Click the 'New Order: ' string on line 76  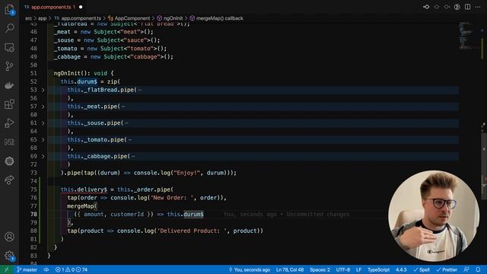pyautogui.click(x=174, y=198)
